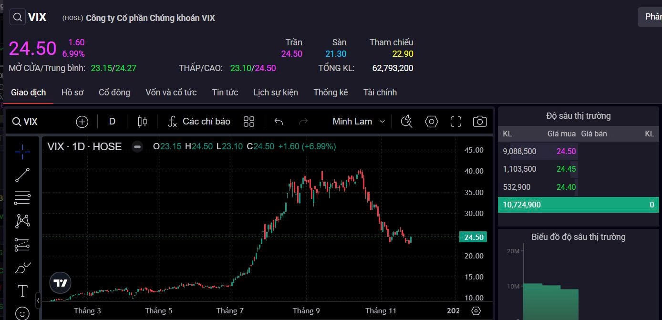Select the trend line drawing tool

(x=22, y=175)
